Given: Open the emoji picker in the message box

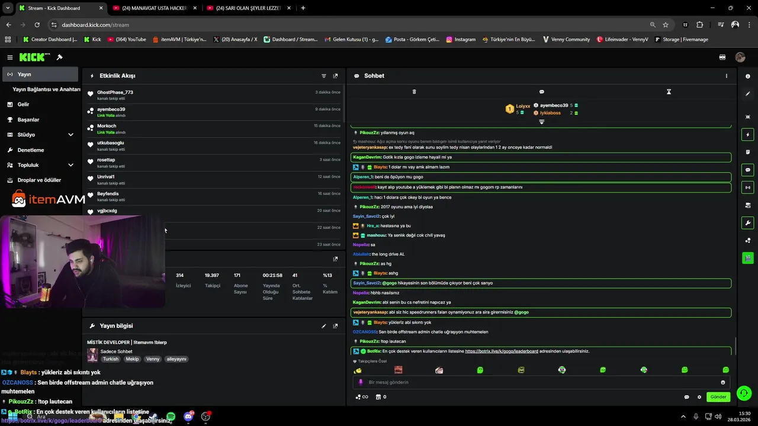Looking at the screenshot, I should 723,382.
